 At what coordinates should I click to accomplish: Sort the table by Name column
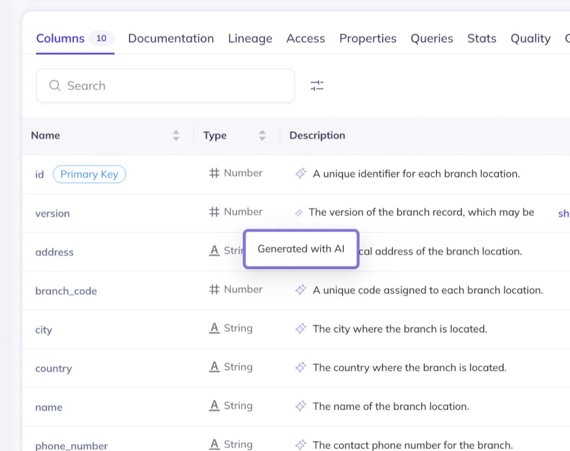[x=176, y=135]
